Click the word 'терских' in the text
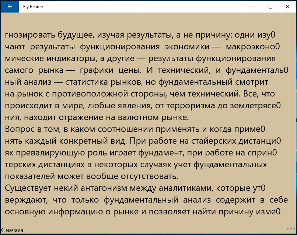This screenshot has height=235, width=297. point(20,165)
